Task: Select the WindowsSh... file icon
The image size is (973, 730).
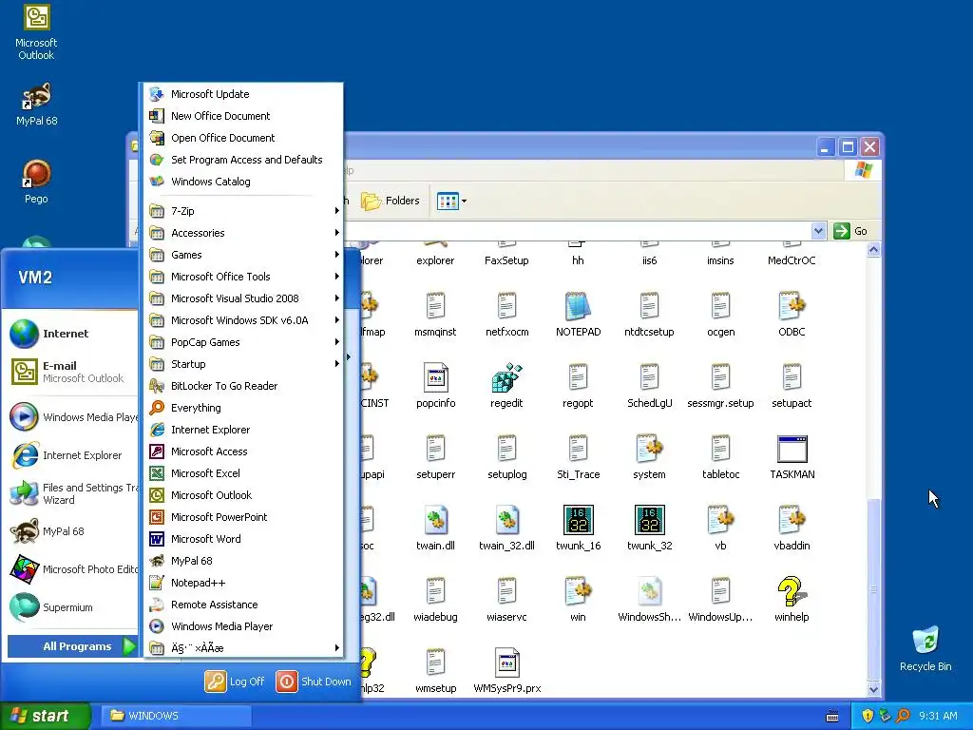Action: point(649,600)
